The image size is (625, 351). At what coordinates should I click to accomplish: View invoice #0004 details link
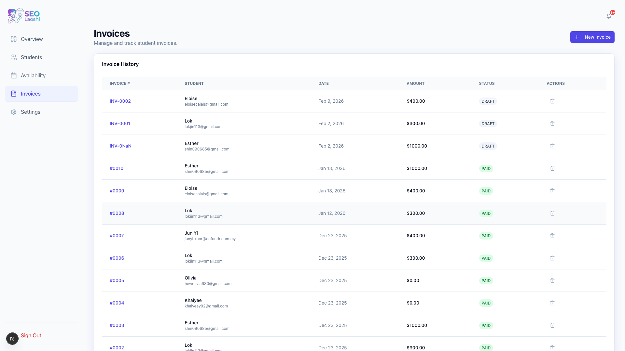point(117,303)
